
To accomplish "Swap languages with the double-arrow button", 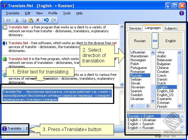I will (155, 41).
